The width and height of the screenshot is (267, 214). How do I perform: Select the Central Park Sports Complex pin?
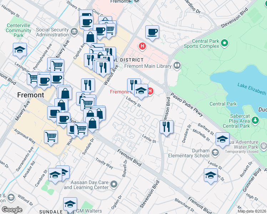(225, 43)
